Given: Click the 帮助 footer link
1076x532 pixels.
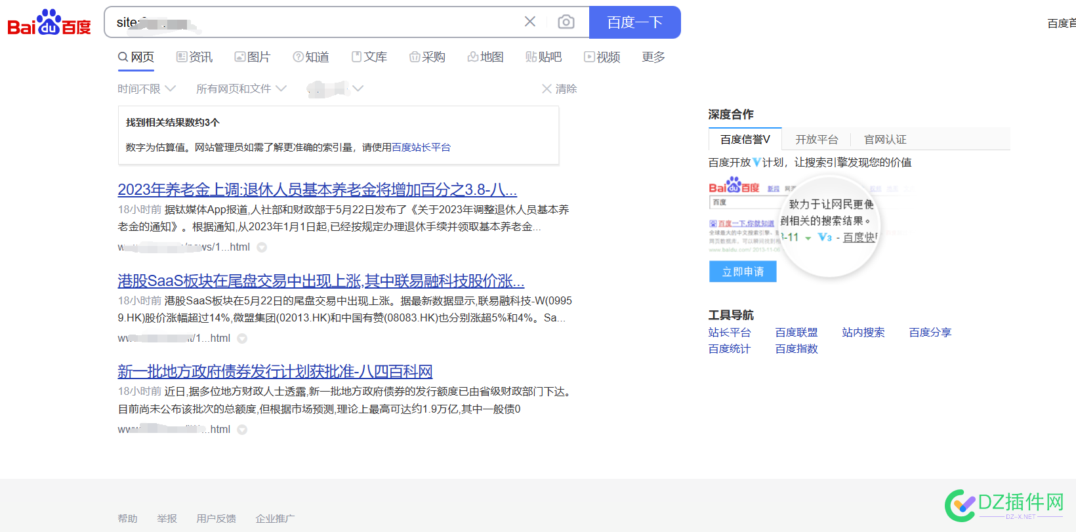Looking at the screenshot, I should point(128,518).
